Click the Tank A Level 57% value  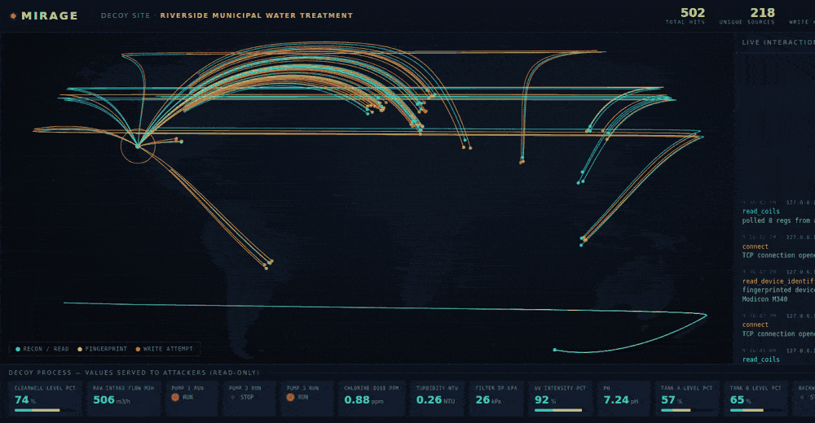(671, 399)
